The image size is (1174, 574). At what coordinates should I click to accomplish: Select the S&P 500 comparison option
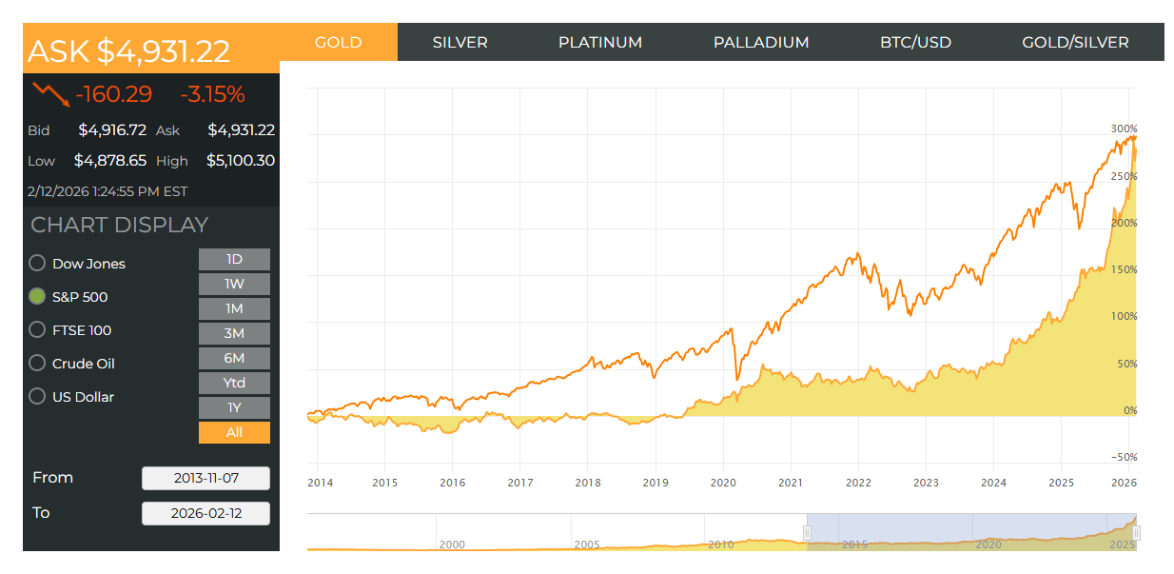tap(37, 297)
